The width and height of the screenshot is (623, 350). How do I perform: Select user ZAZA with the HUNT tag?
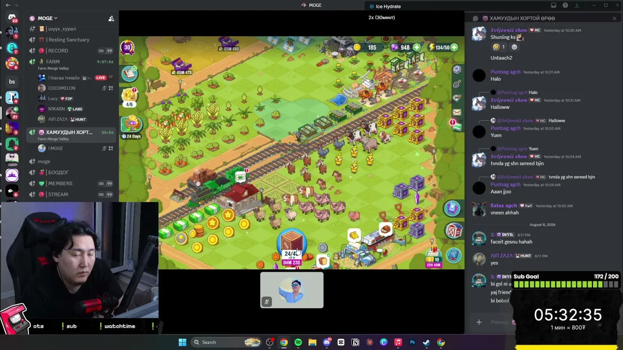pyautogui.click(x=57, y=119)
